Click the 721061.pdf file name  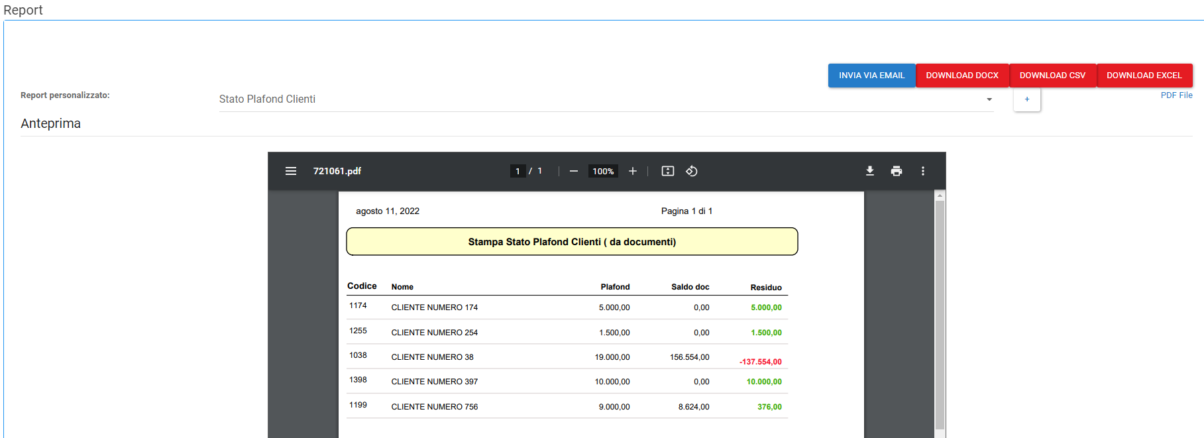click(337, 171)
